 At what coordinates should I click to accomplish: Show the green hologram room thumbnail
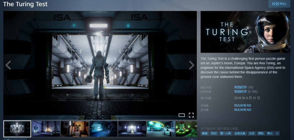(161, 129)
